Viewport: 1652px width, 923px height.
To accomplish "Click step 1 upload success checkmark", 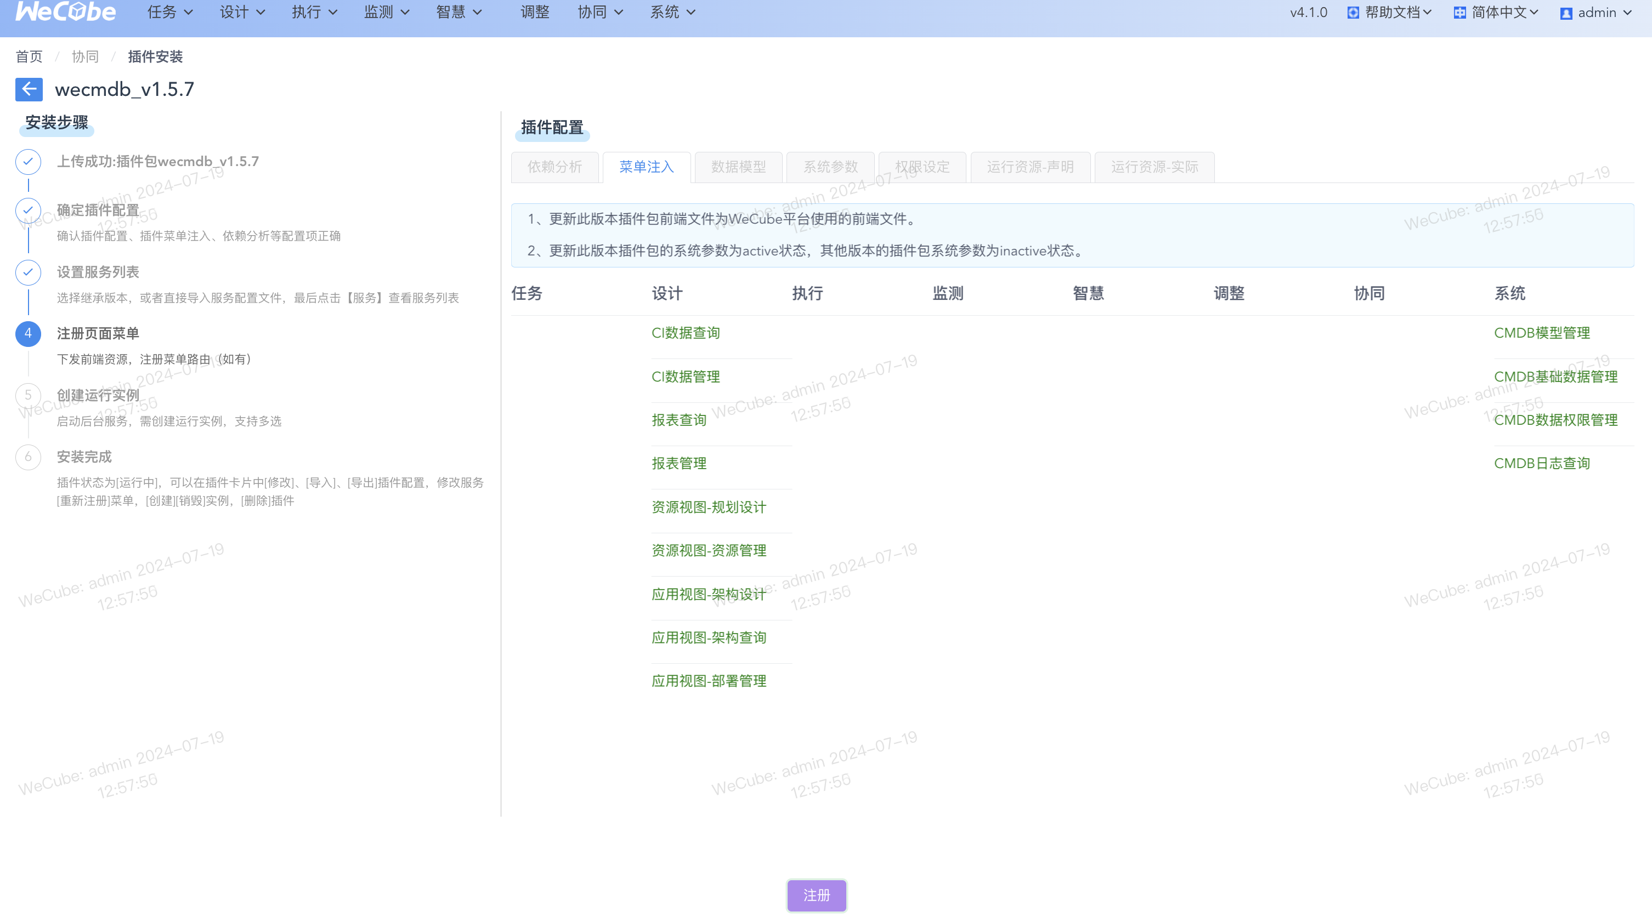I will pyautogui.click(x=28, y=162).
